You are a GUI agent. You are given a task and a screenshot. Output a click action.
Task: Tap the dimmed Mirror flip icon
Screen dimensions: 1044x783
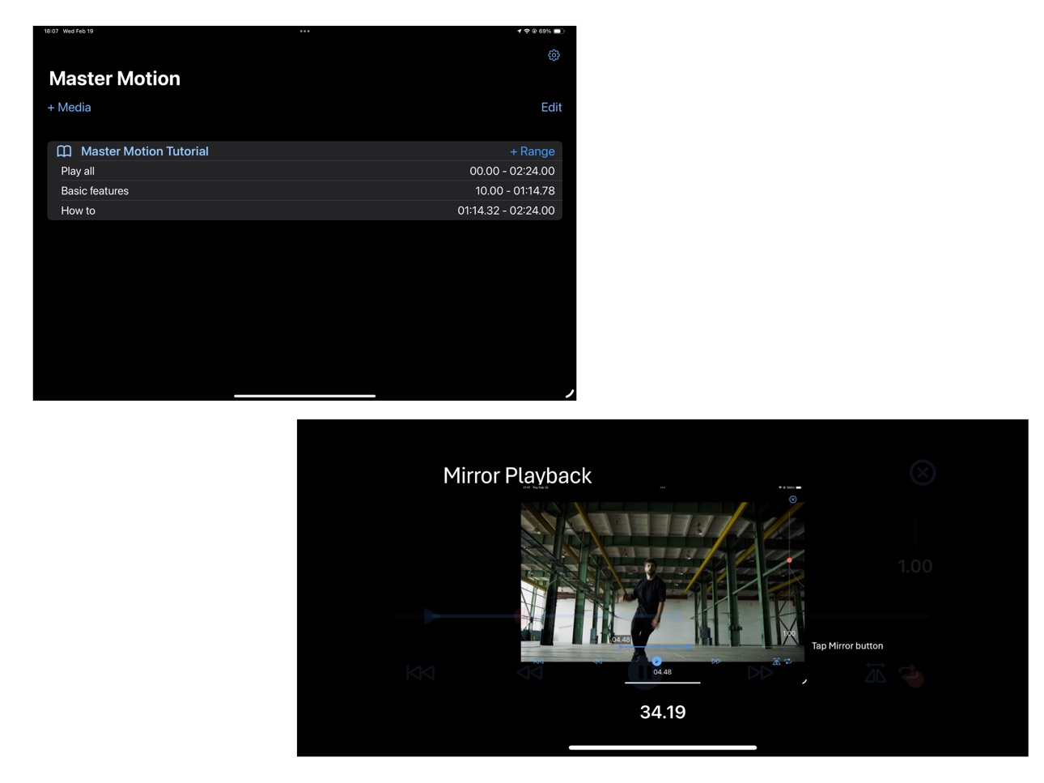point(876,673)
